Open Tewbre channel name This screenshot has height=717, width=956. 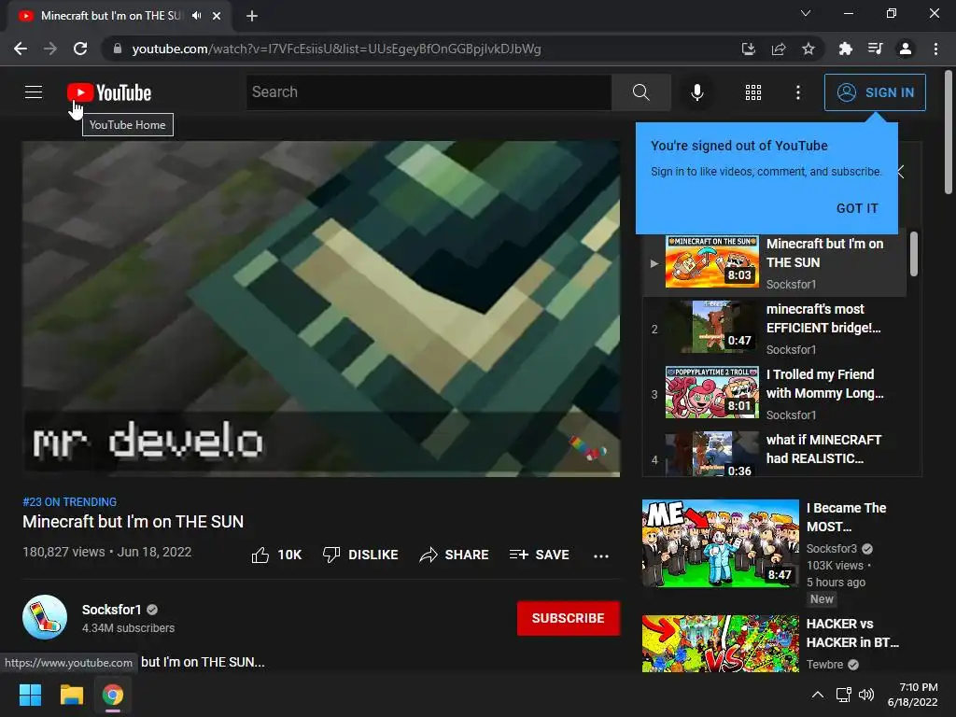tap(825, 665)
